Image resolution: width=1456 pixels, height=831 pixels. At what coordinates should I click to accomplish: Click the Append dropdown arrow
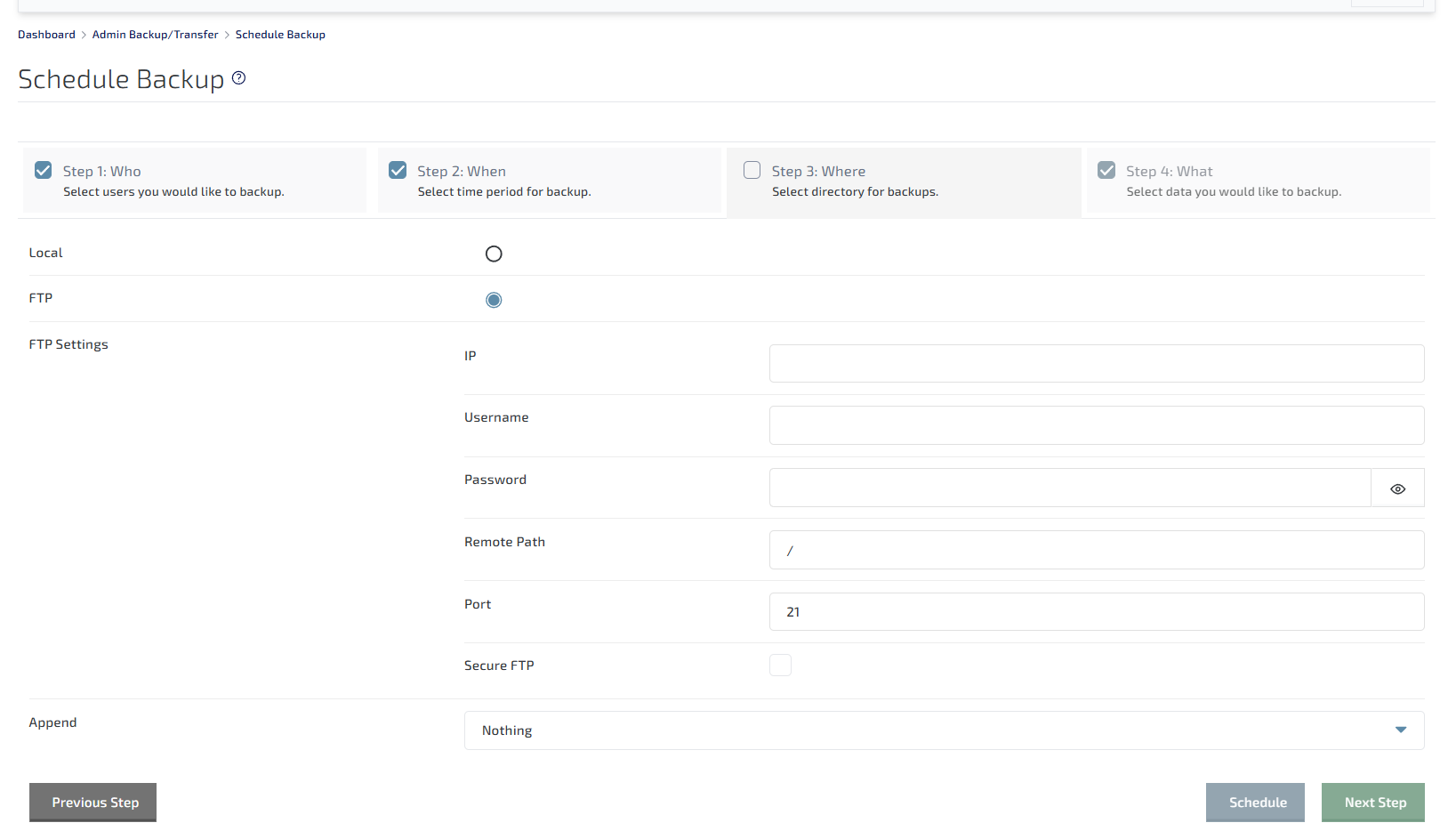(1401, 730)
